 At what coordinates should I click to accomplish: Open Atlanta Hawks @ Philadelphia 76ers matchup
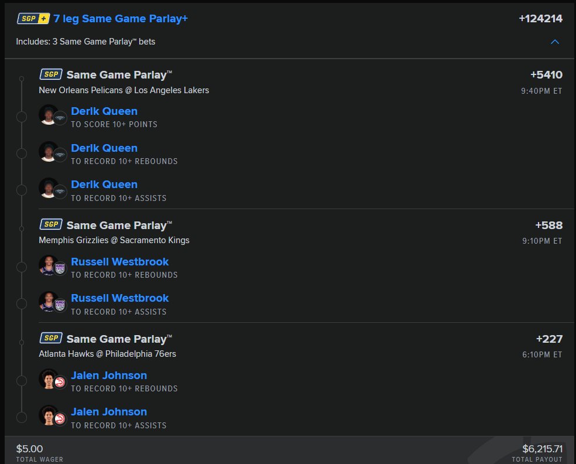107,354
